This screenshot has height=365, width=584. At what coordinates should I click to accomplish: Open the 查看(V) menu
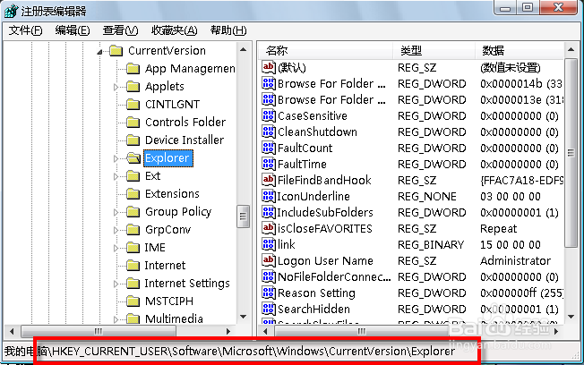(x=120, y=30)
